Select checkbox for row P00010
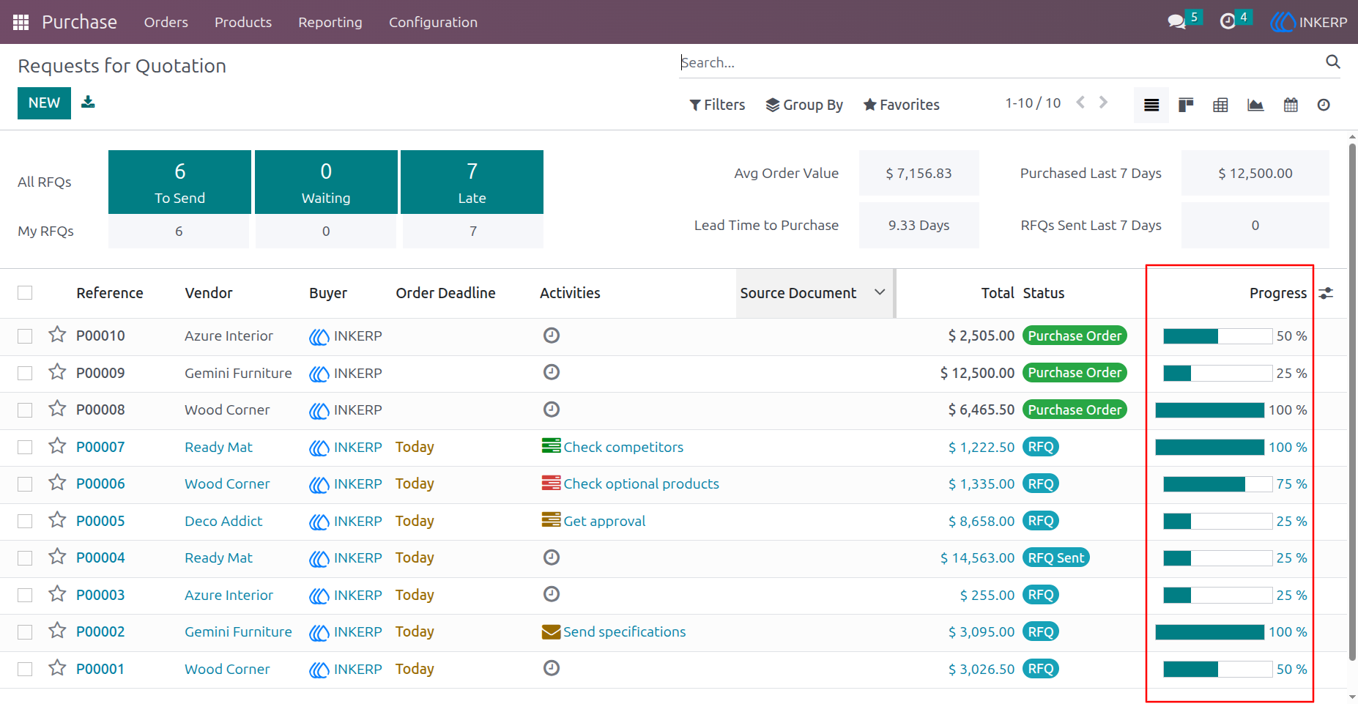Image resolution: width=1358 pixels, height=704 pixels. (x=25, y=336)
